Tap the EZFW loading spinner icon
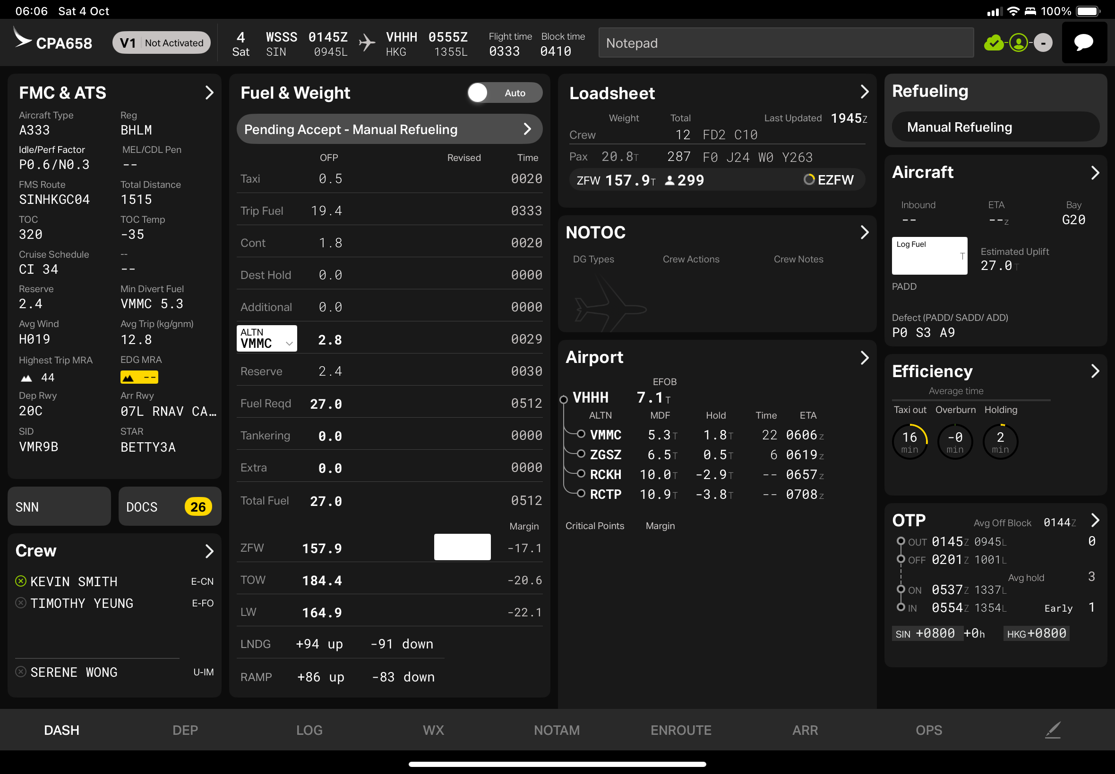This screenshot has height=774, width=1115. (x=809, y=179)
